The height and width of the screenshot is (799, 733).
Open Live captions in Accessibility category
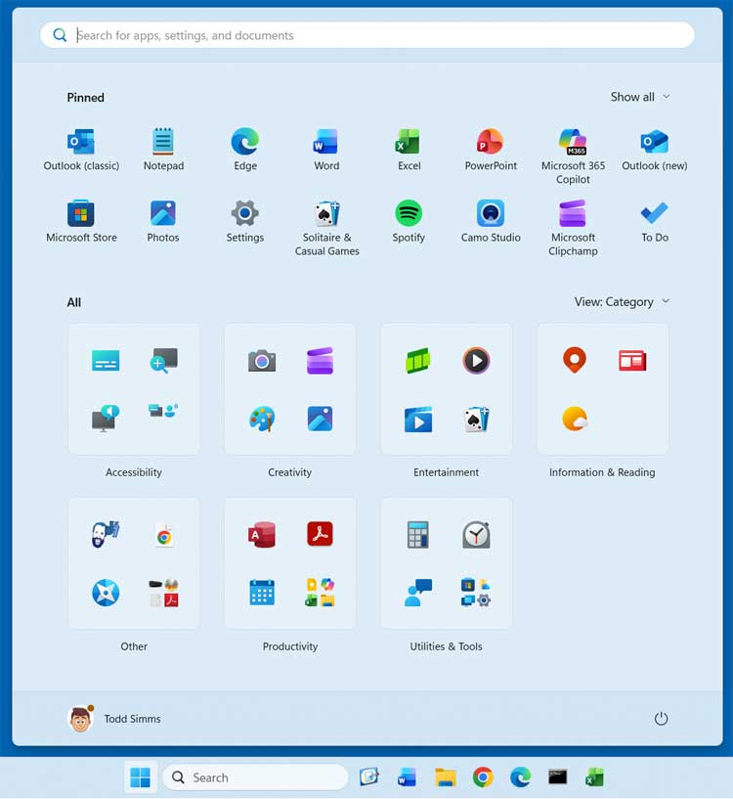(106, 361)
